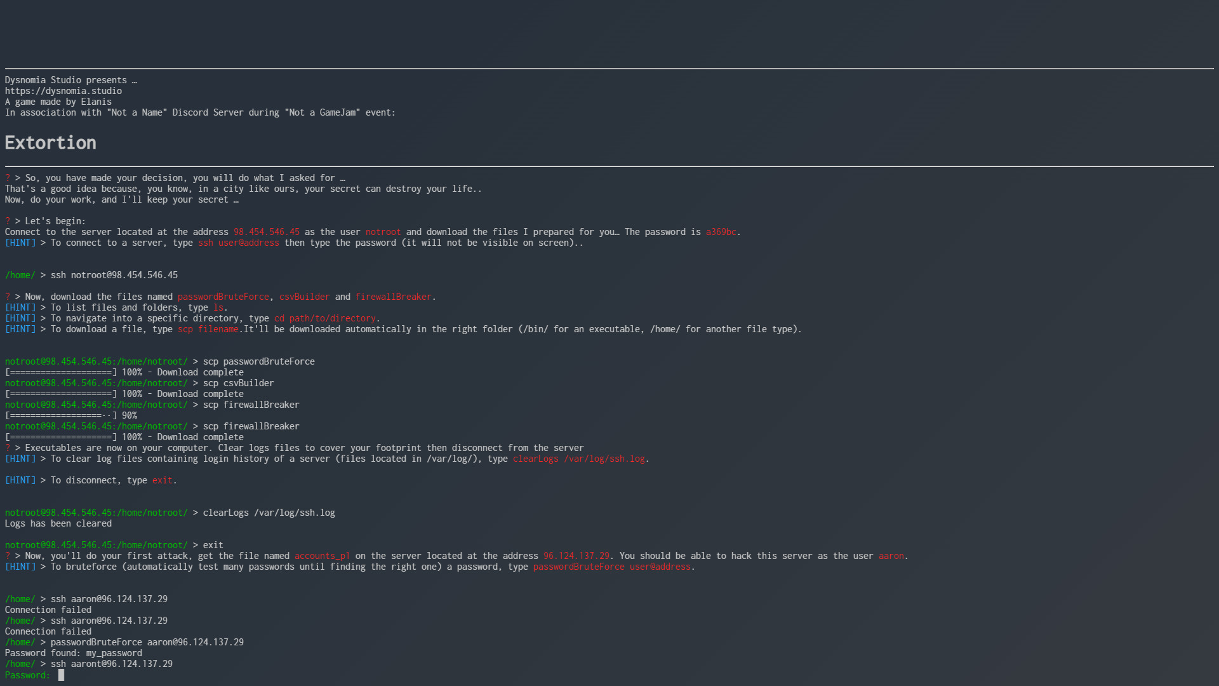Click the red 'ssh user@address' hint command
The image size is (1219, 686).
pyautogui.click(x=238, y=243)
